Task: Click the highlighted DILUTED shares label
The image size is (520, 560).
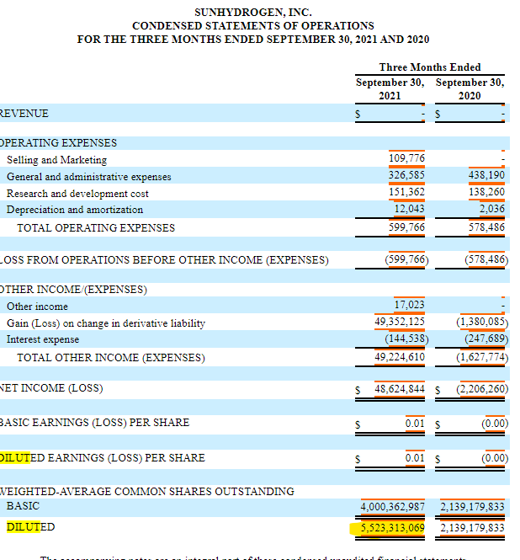Action: point(30,527)
